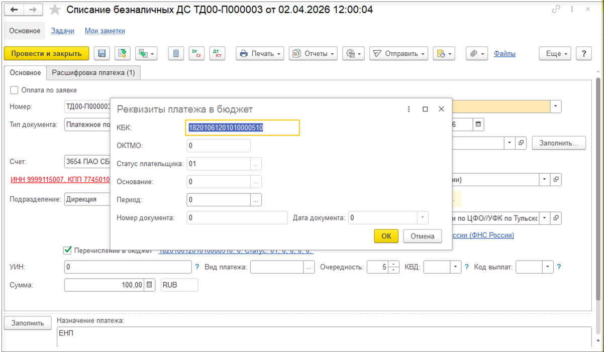Uncheck the Перечисление в бюджет checkbox
The height and width of the screenshot is (352, 604).
[x=67, y=250]
